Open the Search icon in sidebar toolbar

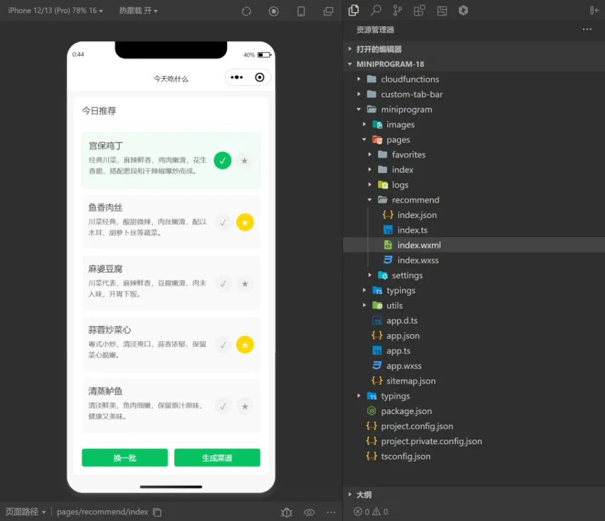[375, 11]
